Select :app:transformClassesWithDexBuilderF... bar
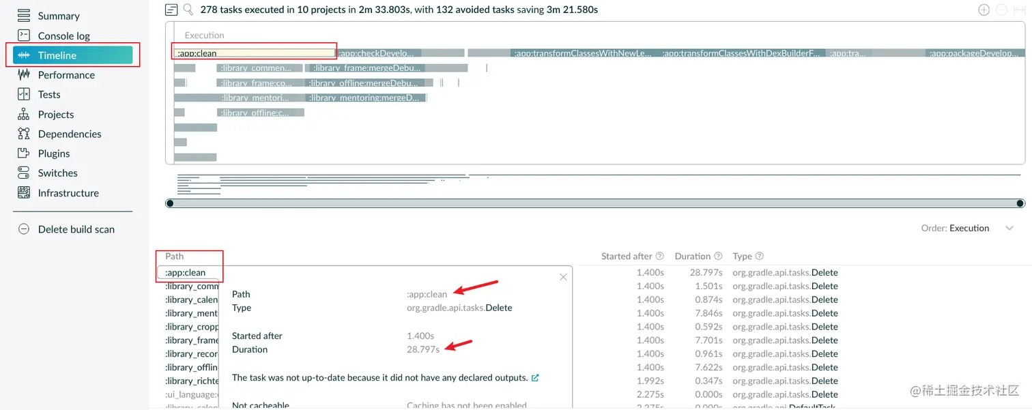 [743, 53]
